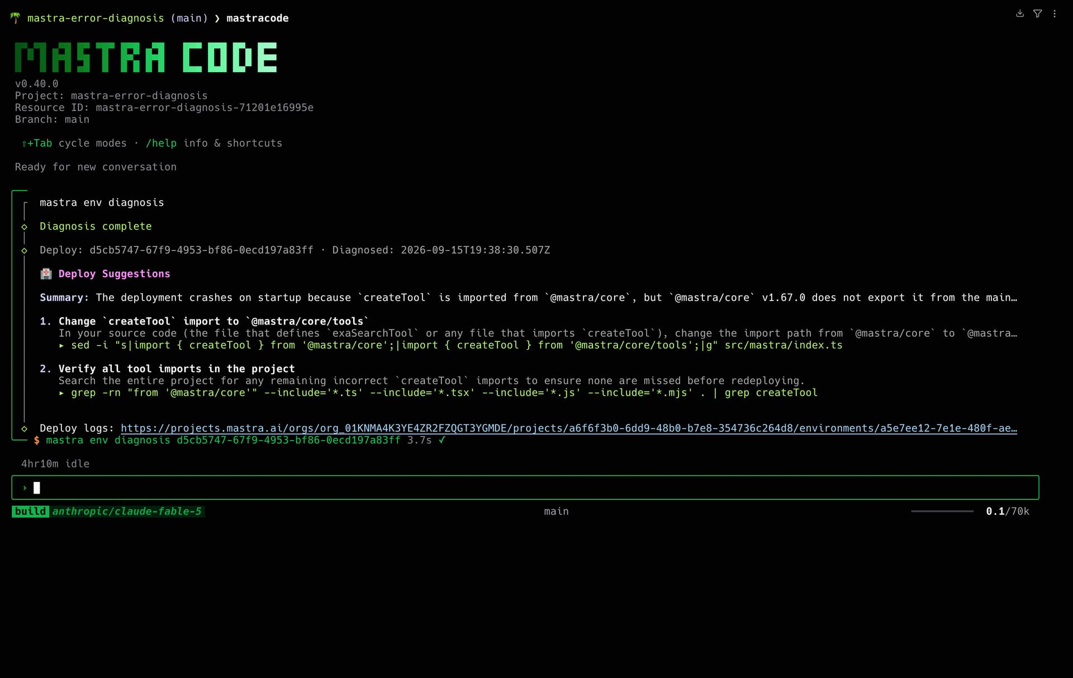This screenshot has height=678, width=1073.
Task: Click the ⇧+Tab cycle modes hint
Action: pos(74,143)
